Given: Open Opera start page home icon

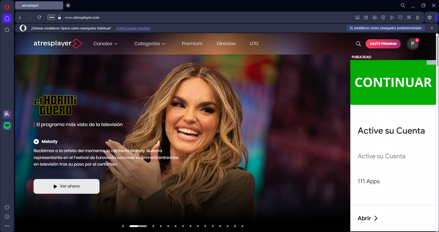Looking at the screenshot, I should 7,19.
